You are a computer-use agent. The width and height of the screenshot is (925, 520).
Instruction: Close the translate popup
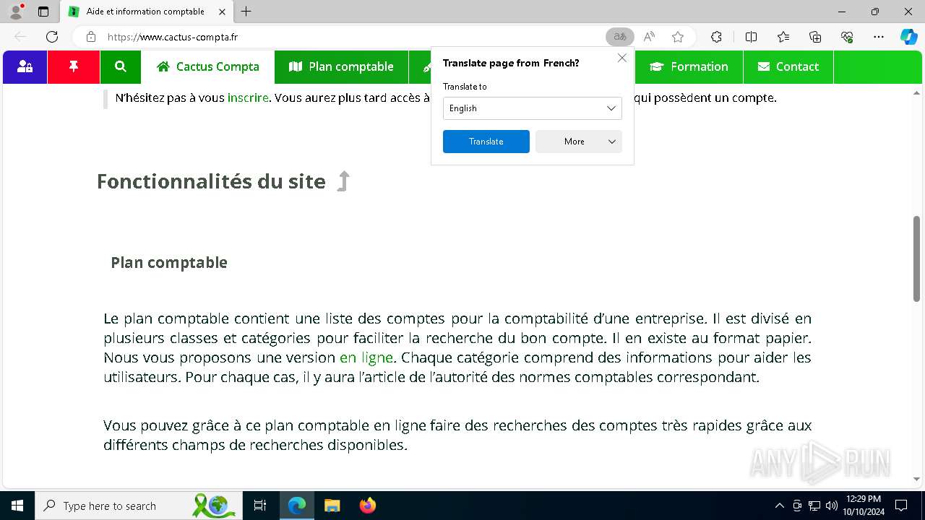[x=622, y=58]
